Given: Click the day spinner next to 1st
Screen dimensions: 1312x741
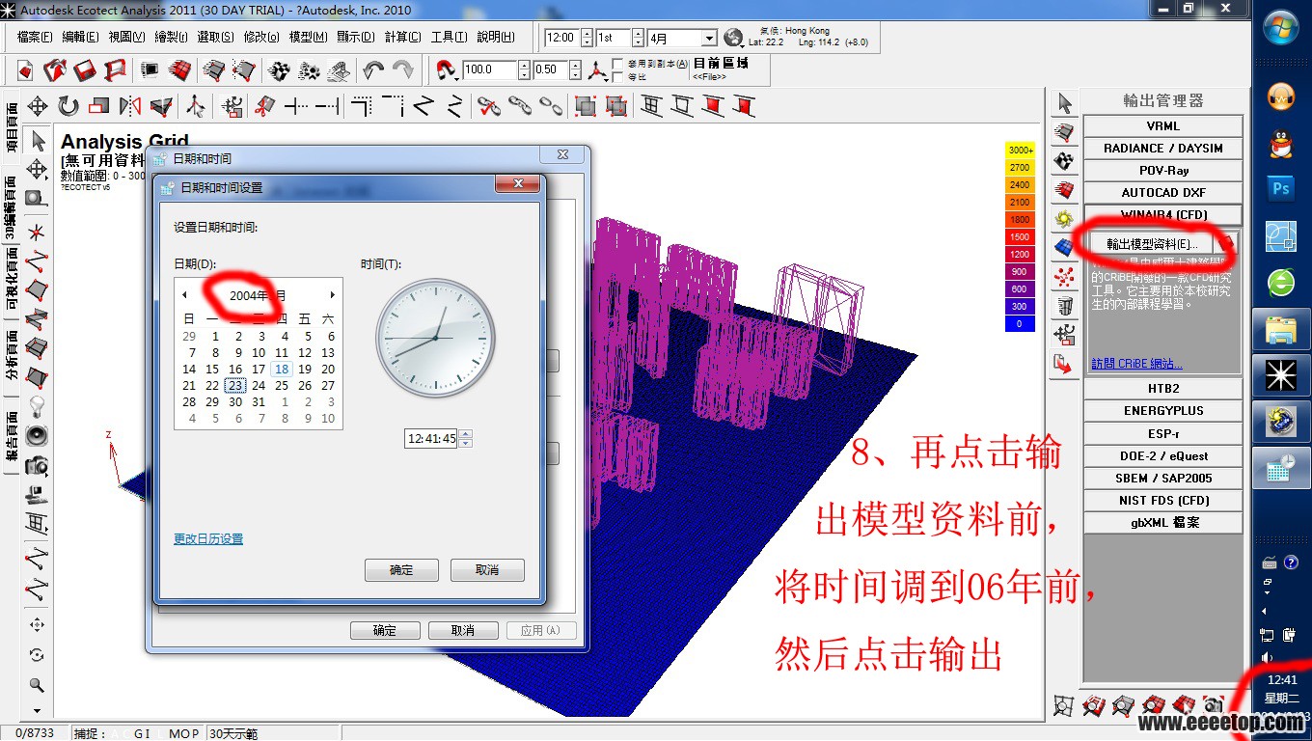Looking at the screenshot, I should [x=637, y=38].
